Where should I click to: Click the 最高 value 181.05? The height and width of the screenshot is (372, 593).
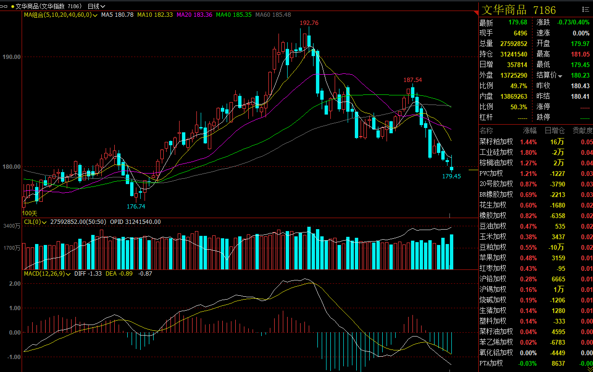click(x=580, y=54)
